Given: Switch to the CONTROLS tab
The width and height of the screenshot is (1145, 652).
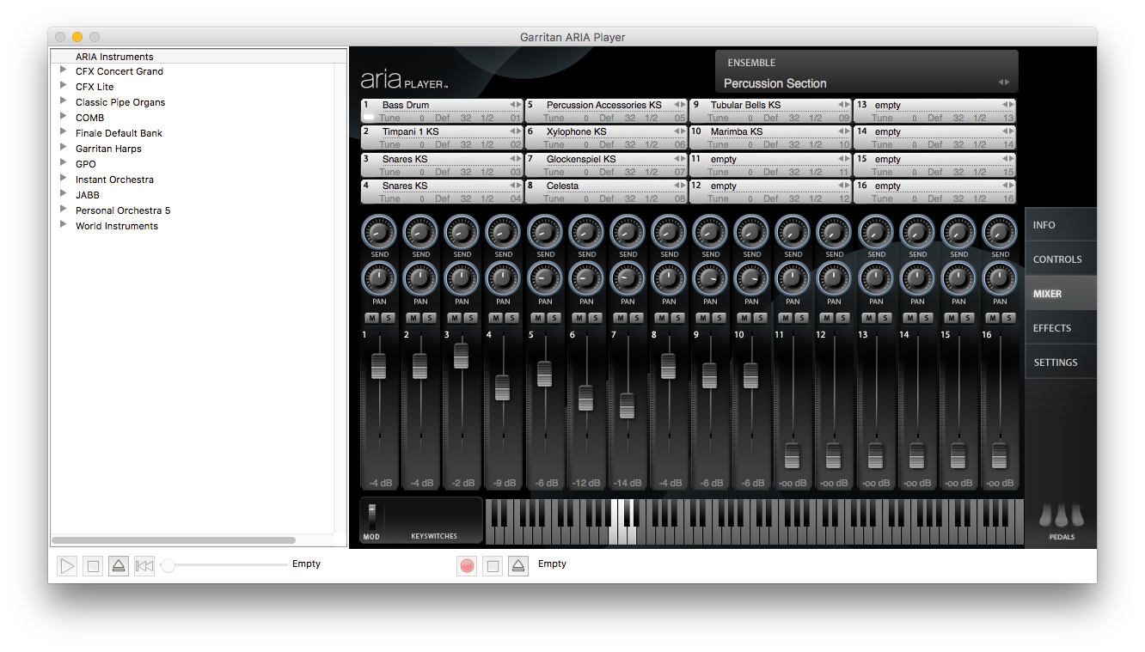Looking at the screenshot, I should (x=1061, y=259).
